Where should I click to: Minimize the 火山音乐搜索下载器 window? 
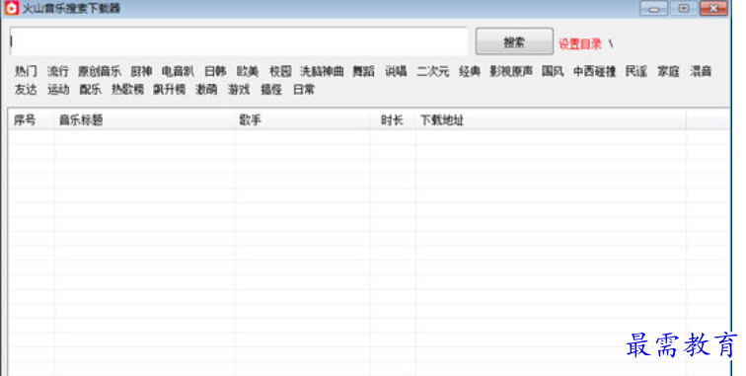(x=653, y=9)
